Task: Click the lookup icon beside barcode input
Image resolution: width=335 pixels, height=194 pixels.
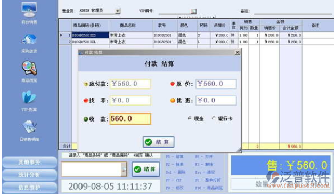Action: point(124,169)
